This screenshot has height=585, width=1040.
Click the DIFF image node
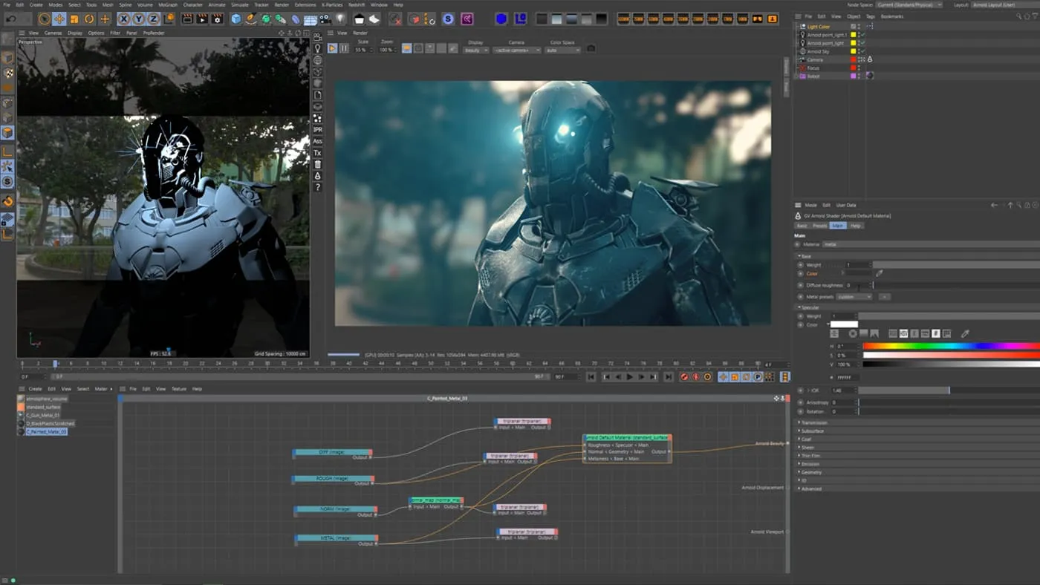pos(331,452)
